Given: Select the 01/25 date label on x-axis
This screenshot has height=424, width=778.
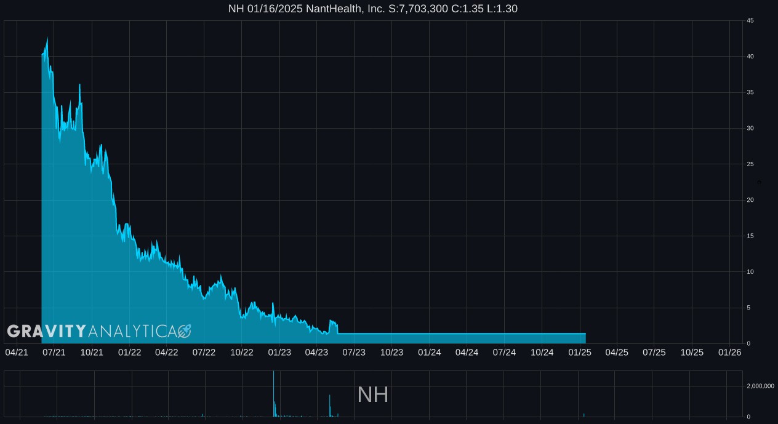Looking at the screenshot, I should [x=579, y=352].
